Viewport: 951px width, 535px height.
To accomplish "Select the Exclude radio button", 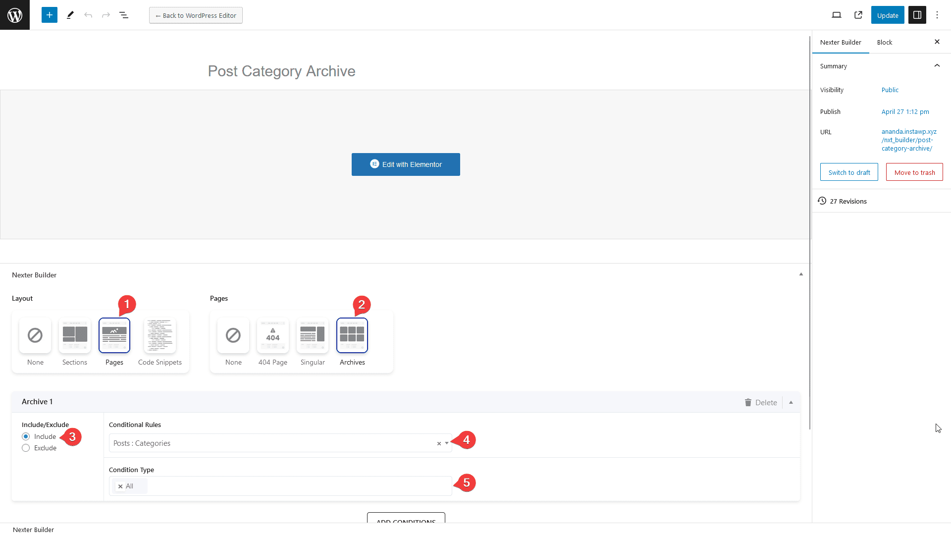I will [x=26, y=448].
